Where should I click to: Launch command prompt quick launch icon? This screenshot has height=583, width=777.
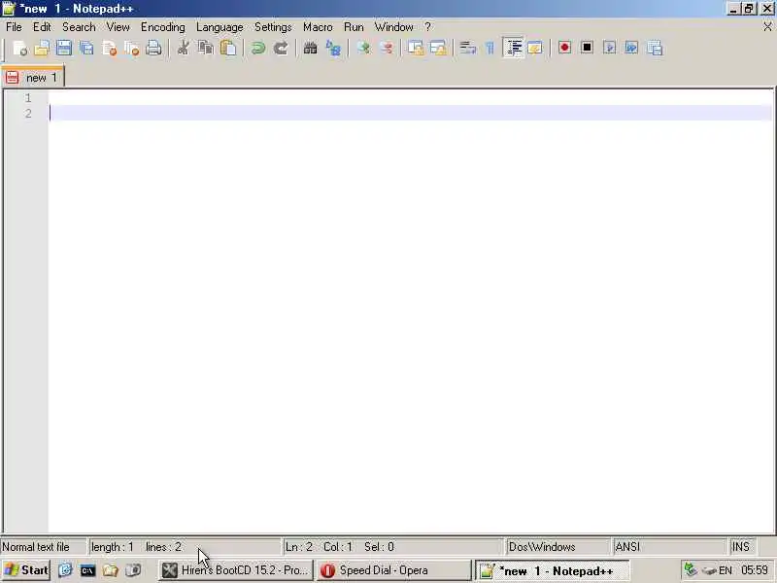(87, 570)
